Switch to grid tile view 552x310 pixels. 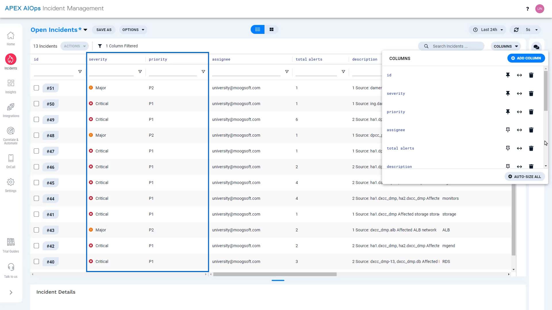coord(271,30)
